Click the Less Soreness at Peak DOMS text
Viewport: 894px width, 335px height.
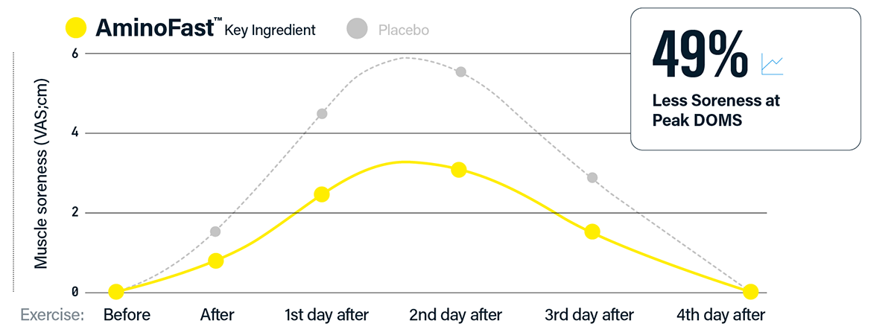[716, 109]
